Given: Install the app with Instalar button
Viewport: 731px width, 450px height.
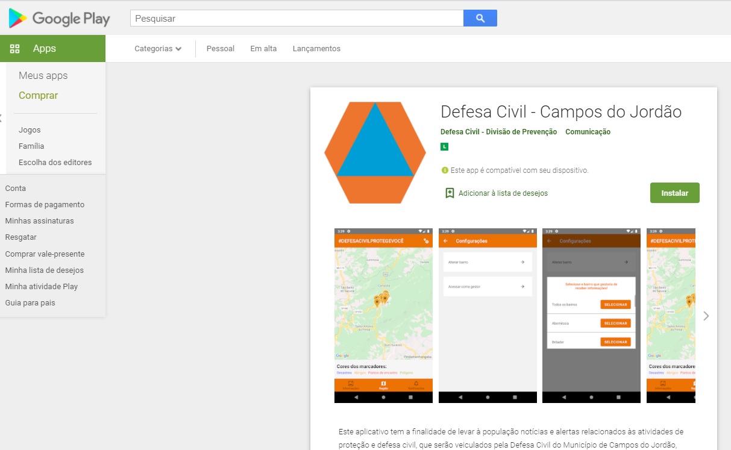Looking at the screenshot, I should click(675, 193).
